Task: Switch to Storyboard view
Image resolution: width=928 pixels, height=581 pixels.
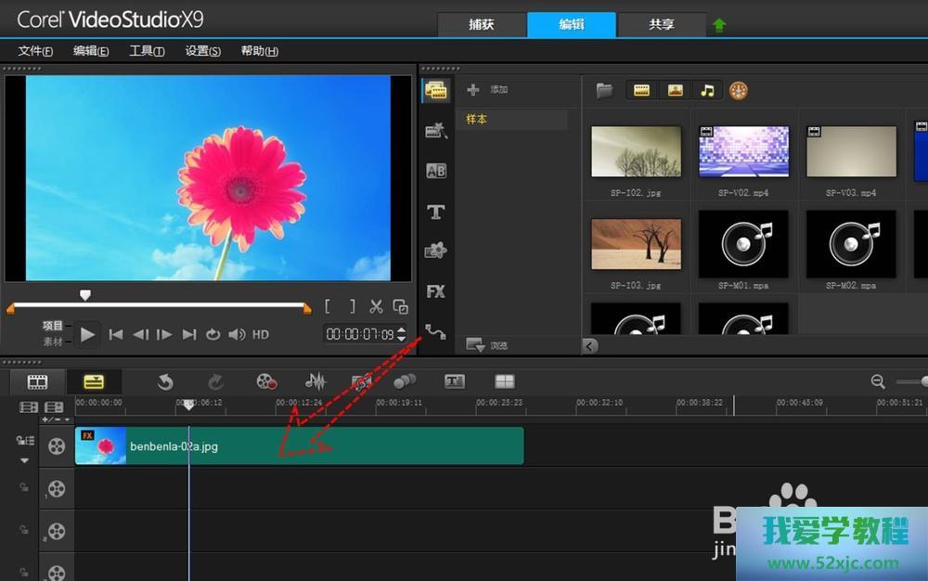Action: [x=37, y=381]
